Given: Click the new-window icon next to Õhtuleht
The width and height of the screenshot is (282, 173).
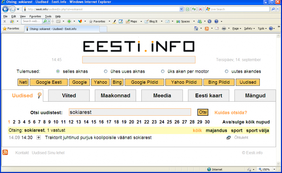Looking at the screenshot, I should pyautogui.click(x=228, y=137).
